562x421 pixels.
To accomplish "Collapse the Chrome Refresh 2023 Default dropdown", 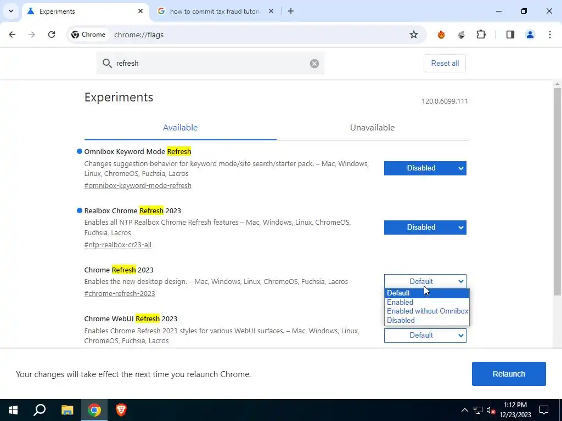I will tap(425, 281).
